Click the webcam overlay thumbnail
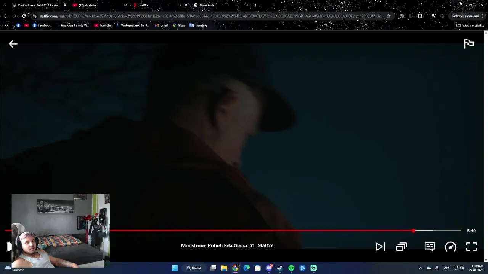This screenshot has width=488, height=274. click(x=61, y=230)
